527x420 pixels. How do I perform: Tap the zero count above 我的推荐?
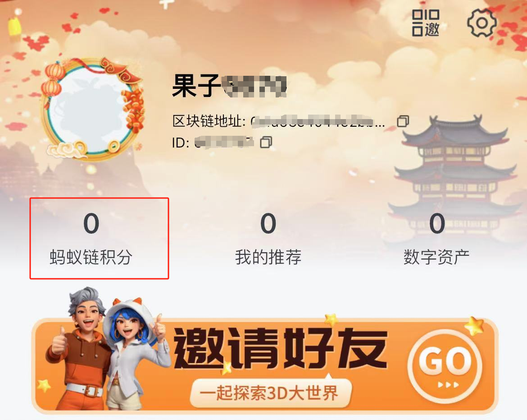coord(268,223)
